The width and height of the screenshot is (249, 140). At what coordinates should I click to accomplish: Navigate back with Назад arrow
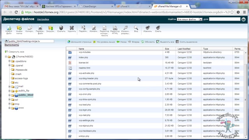121,42
